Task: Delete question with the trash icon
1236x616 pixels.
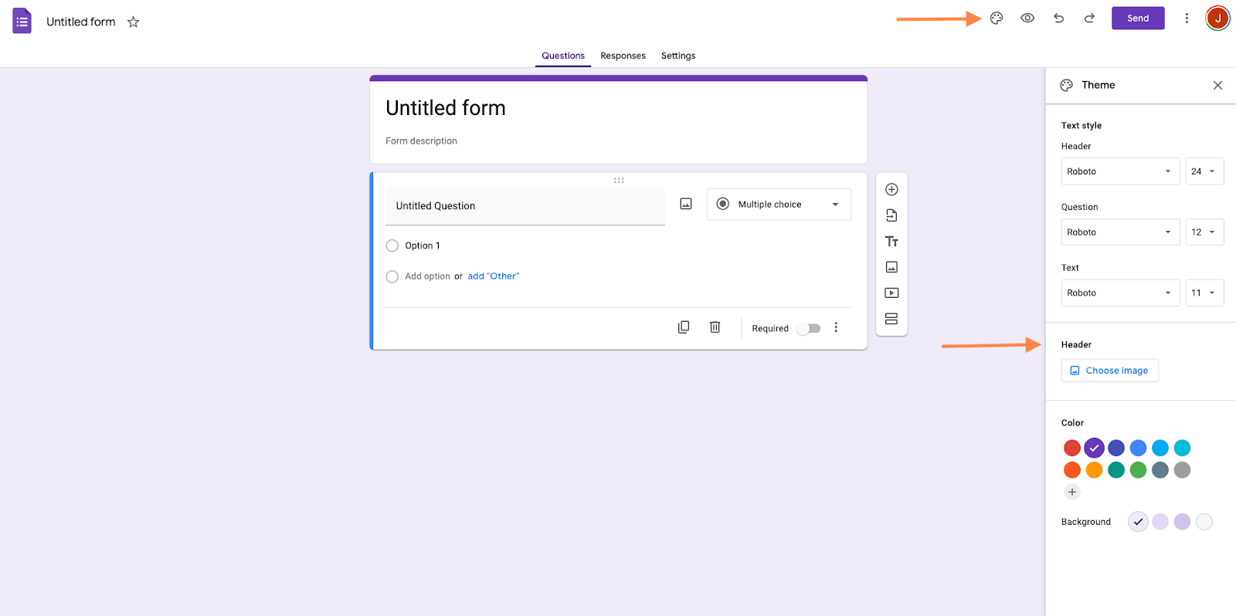Action: click(x=715, y=327)
